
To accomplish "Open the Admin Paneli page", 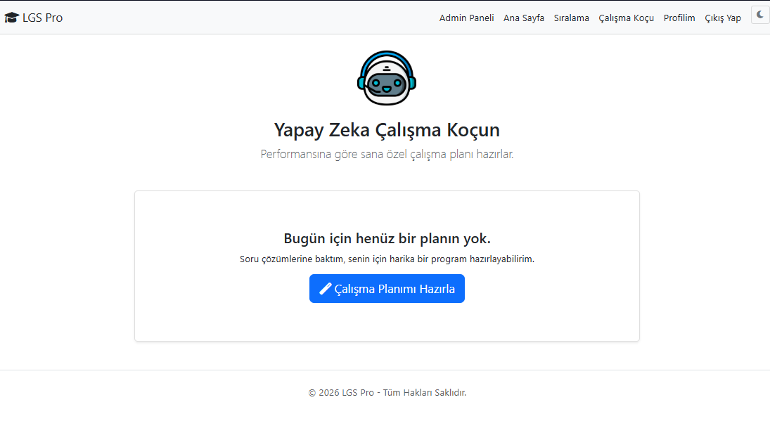I will (466, 18).
